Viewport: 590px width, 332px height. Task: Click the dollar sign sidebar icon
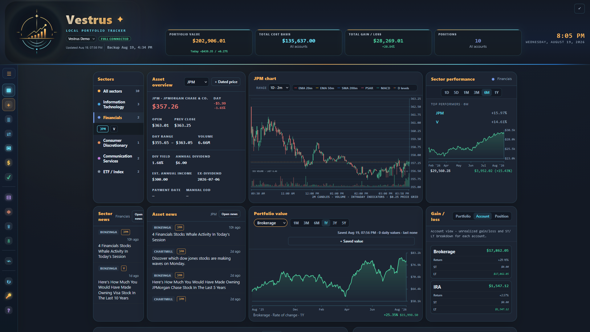9,163
